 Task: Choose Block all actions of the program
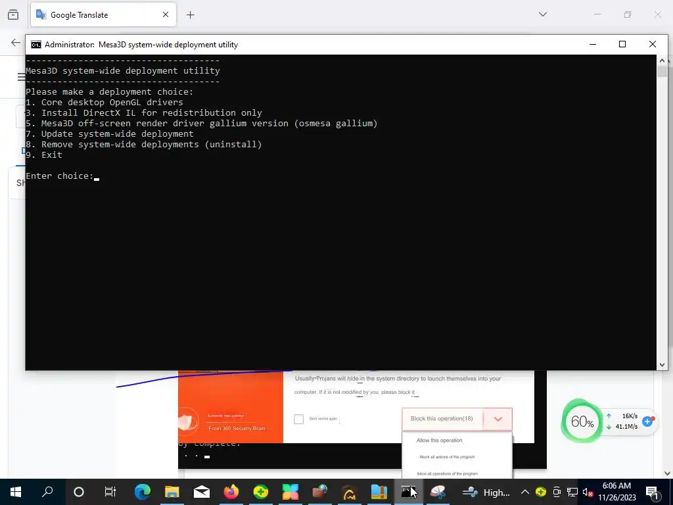[447, 457]
